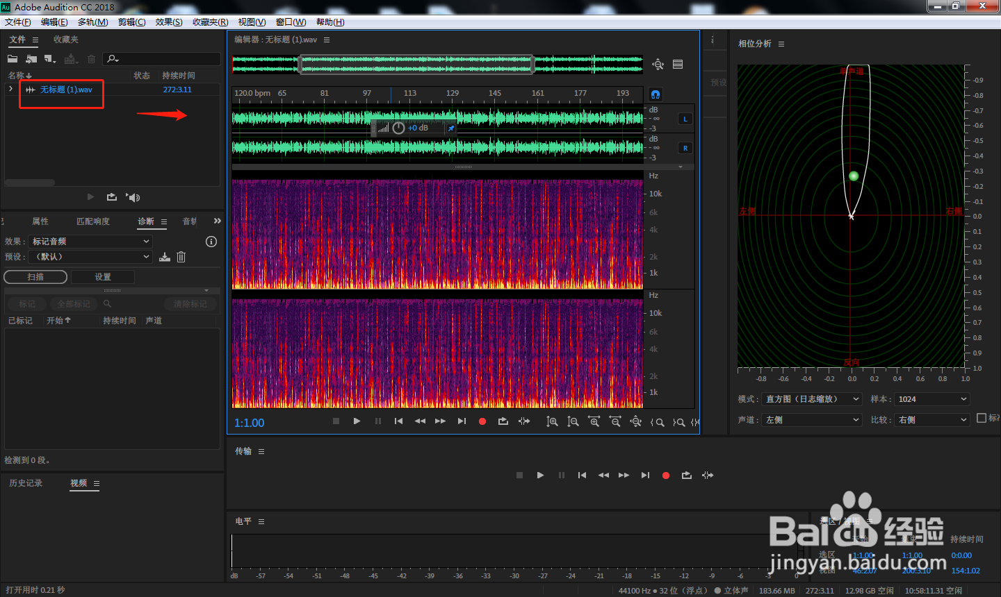1001x597 pixels.
Task: Click the editor Play button
Action: coord(357,421)
